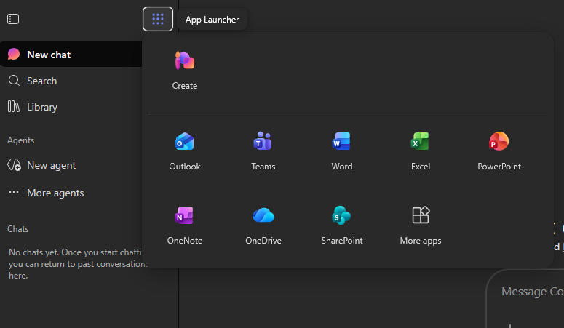Launch SharePoint from the app grid
The height and width of the screenshot is (328, 564).
(x=342, y=225)
